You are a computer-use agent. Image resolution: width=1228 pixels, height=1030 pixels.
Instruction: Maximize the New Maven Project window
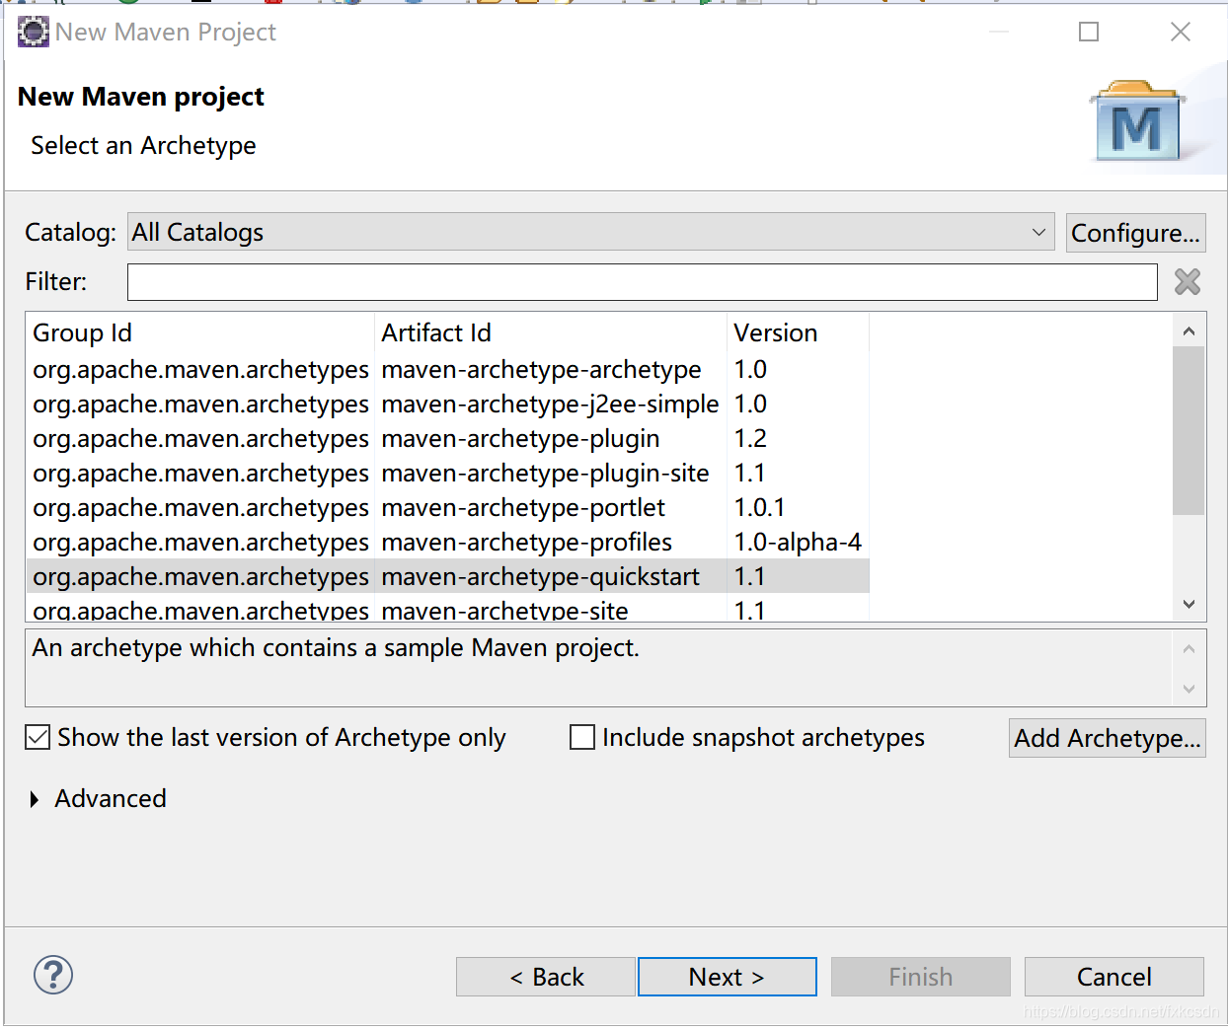(x=1089, y=32)
